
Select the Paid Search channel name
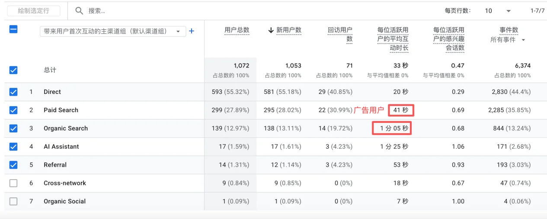(x=61, y=110)
